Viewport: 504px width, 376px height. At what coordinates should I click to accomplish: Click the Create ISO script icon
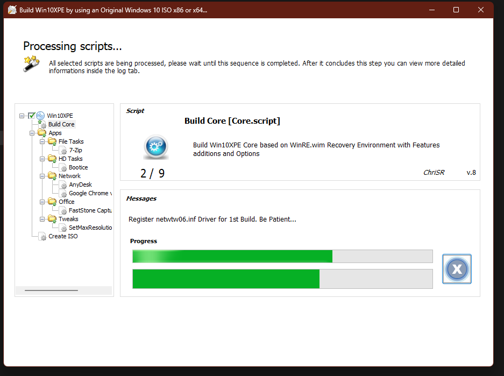pyautogui.click(x=42, y=236)
